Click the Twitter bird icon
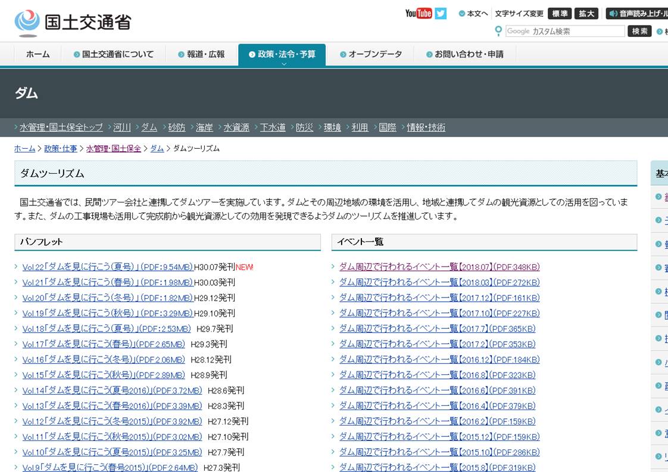Image resolution: width=668 pixels, height=472 pixels. (x=441, y=13)
